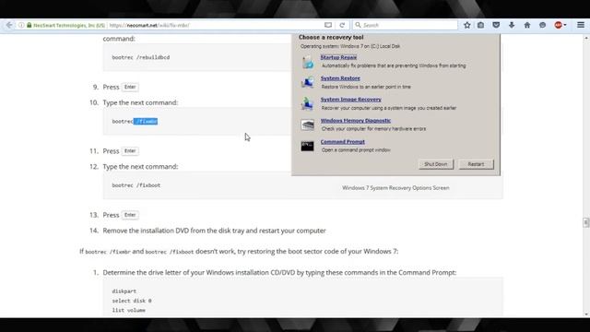Click the Windows Memory Diagnostic icon
Viewport: 590px width, 332px height.
tap(307, 125)
